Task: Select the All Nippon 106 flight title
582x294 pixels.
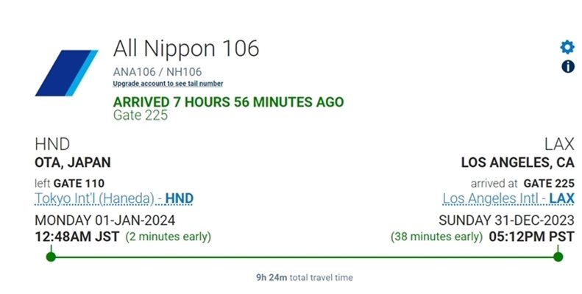Action: coord(186,49)
